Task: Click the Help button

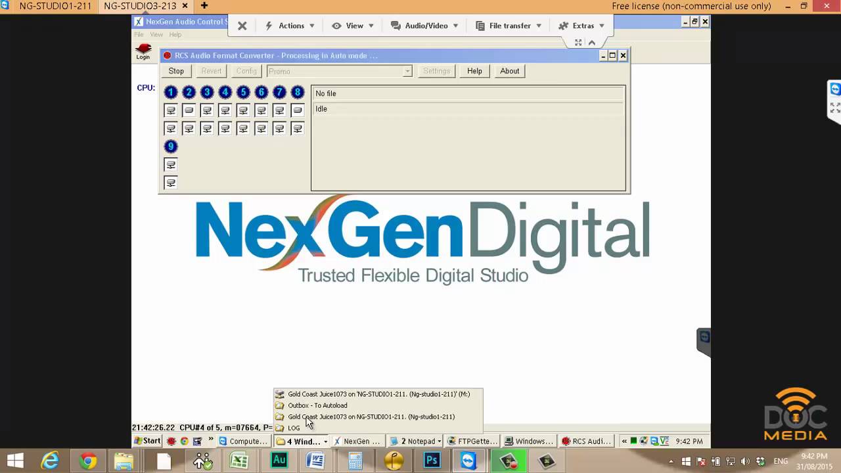Action: (x=474, y=71)
